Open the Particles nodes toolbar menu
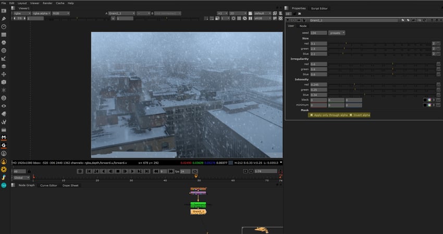Screen dimensions: 443x234 click(x=4, y=90)
